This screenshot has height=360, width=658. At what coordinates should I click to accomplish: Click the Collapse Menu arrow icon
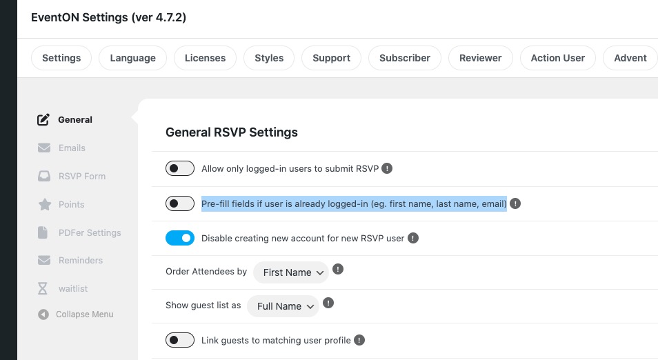point(43,314)
